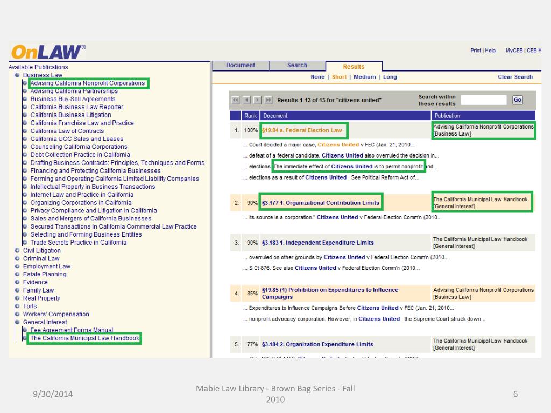Expand The California Municipal Law Handbook node
This screenshot has height=413, width=551.
tap(25, 338)
